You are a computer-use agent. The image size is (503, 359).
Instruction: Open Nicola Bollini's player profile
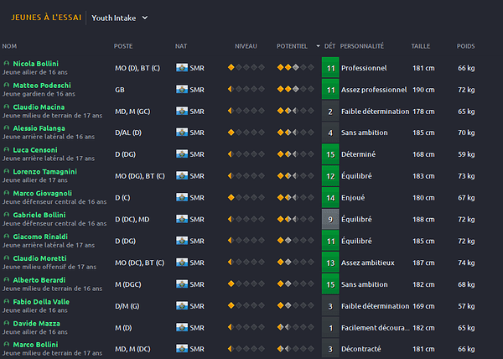pos(35,64)
